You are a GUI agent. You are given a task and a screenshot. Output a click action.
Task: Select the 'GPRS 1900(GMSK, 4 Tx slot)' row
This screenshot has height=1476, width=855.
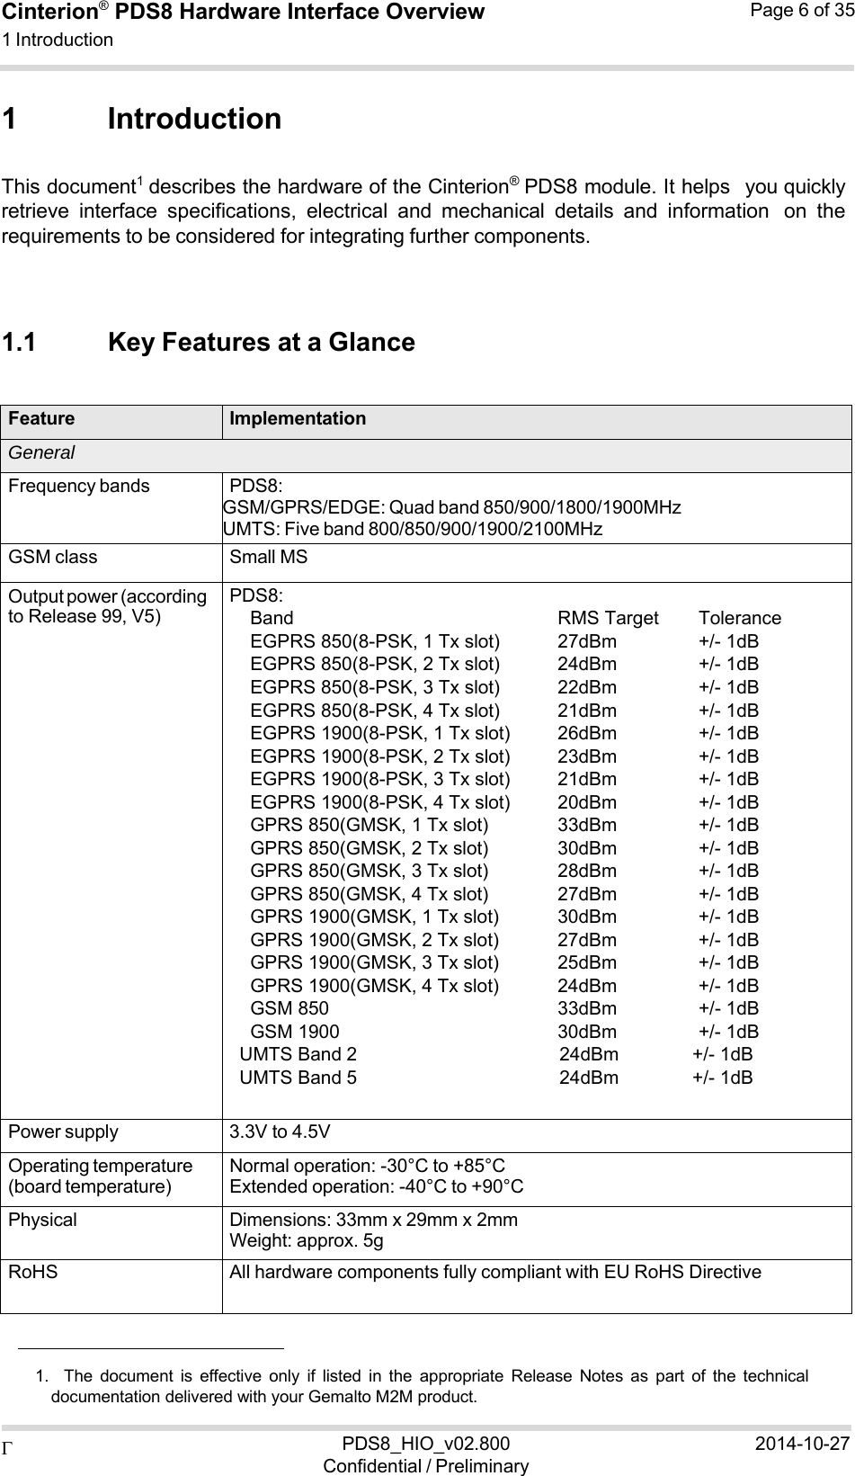point(504,986)
